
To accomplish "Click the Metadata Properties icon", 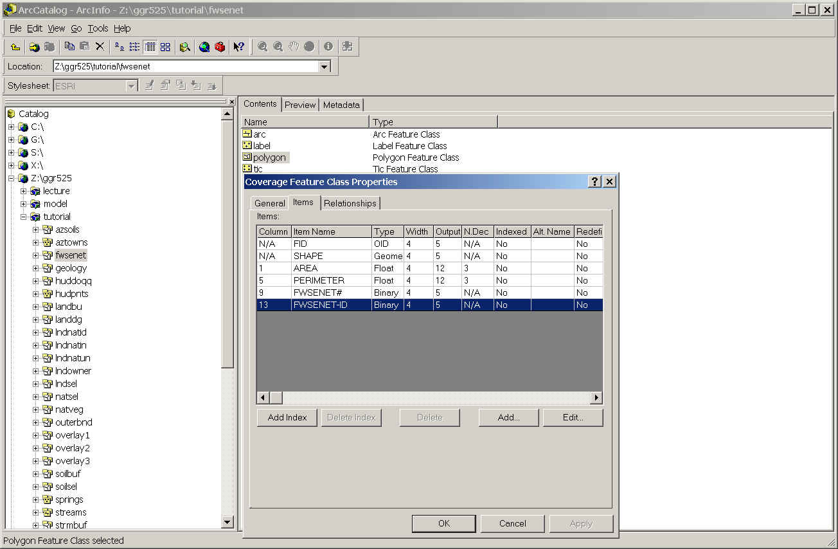I will click(165, 85).
